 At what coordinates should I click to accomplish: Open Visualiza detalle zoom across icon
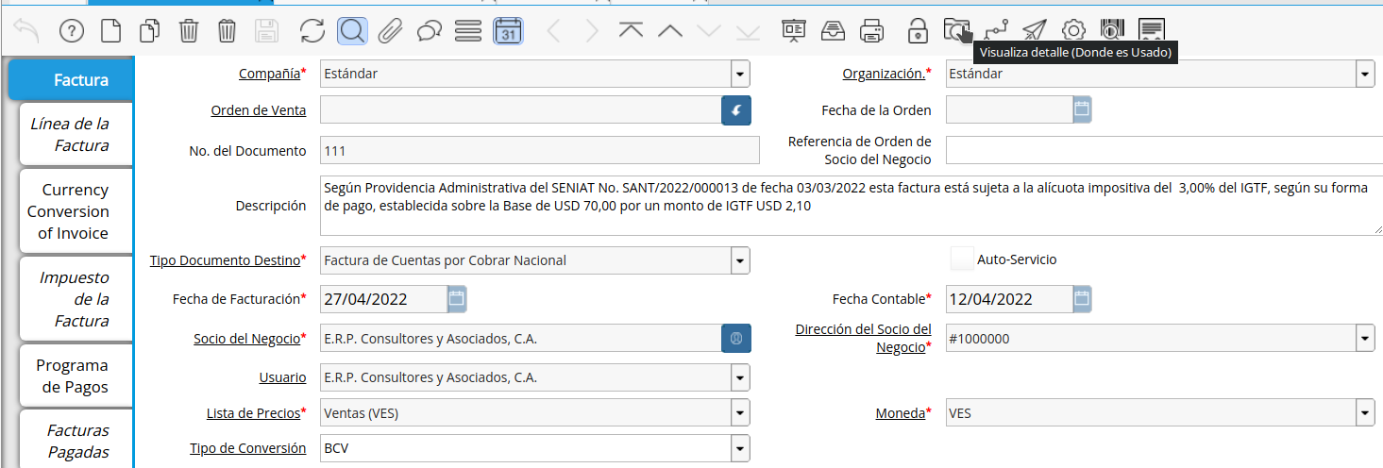pos(956,30)
